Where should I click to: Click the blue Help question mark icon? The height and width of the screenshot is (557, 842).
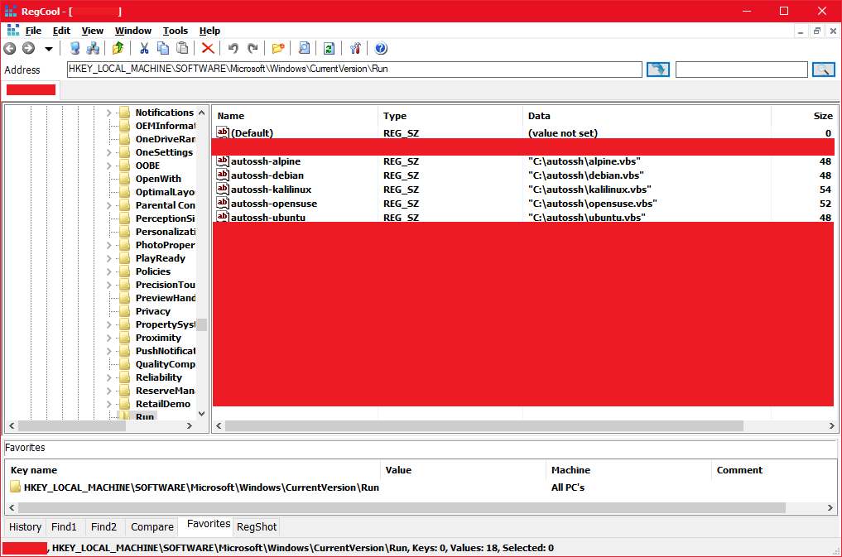381,48
